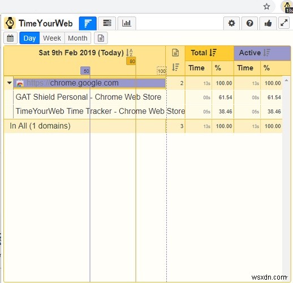
Task: Click active percent 61.54 for GAT Shield
Action: coord(274,97)
